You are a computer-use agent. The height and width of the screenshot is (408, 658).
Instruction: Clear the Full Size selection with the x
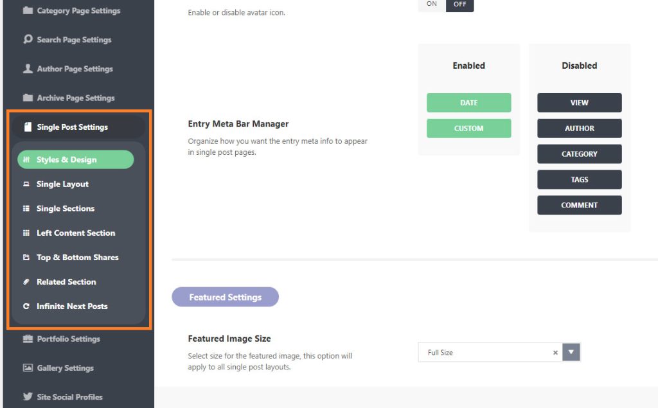[x=555, y=353]
